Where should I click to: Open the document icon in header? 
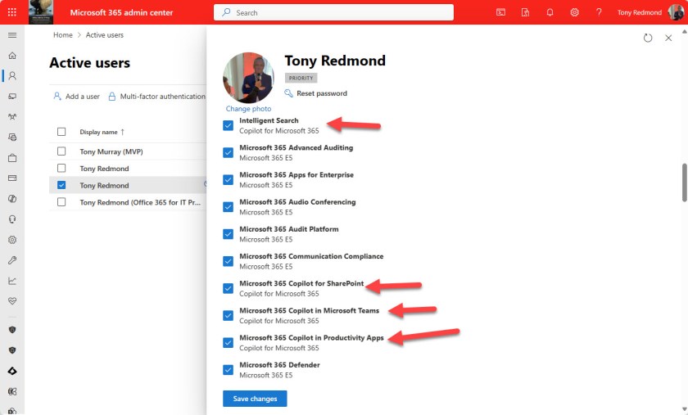click(x=525, y=12)
